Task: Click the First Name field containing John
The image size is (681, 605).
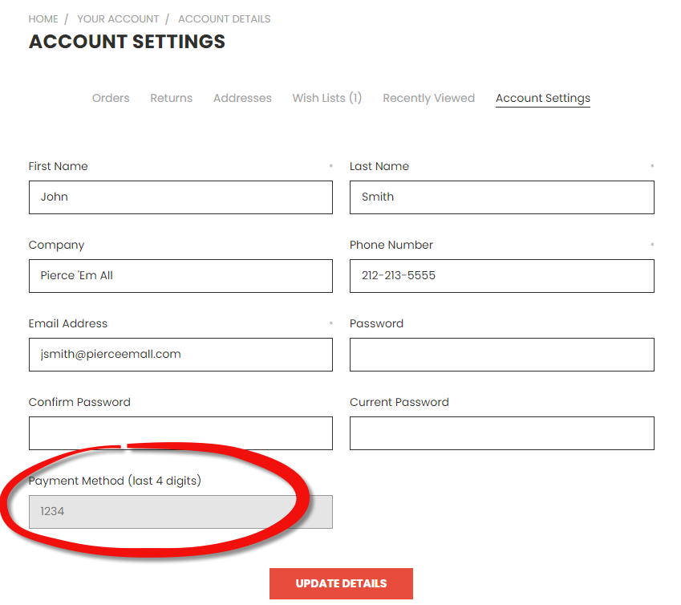Action: 180,197
